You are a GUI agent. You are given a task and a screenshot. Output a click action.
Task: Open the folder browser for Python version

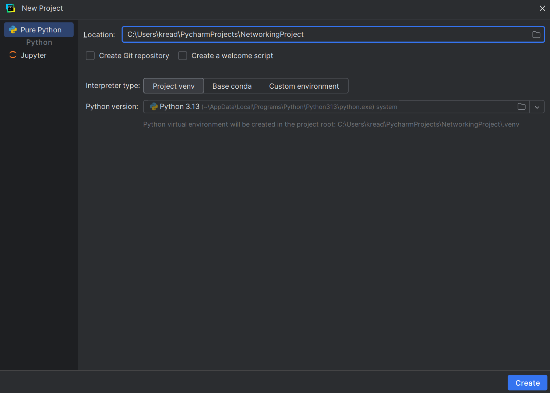pos(521,106)
